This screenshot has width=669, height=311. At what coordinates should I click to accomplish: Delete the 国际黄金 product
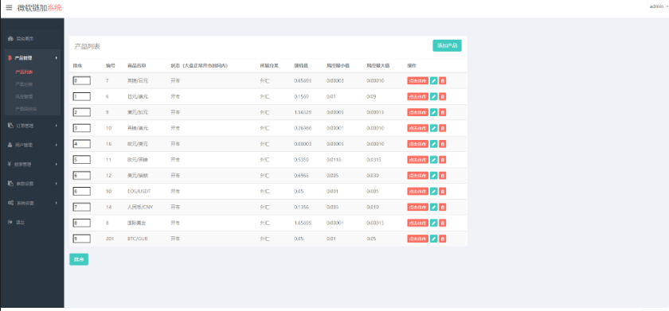pos(443,223)
